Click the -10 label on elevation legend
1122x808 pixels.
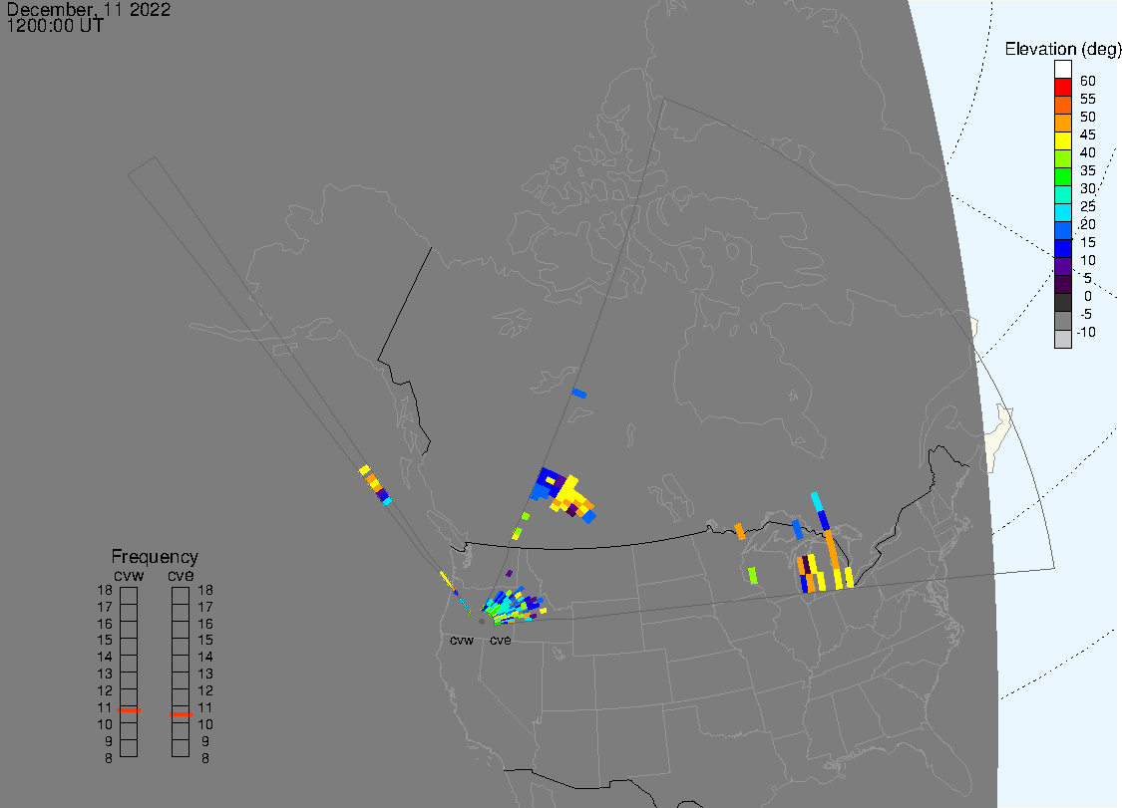[x=1086, y=332]
